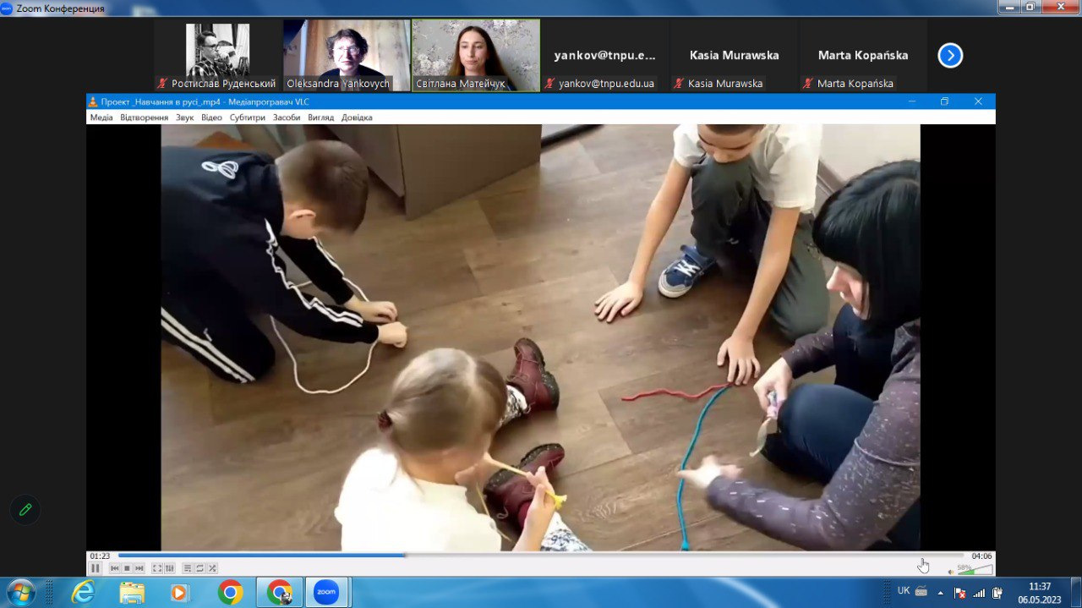Click the Kasia Murawska participant tile

click(x=734, y=56)
